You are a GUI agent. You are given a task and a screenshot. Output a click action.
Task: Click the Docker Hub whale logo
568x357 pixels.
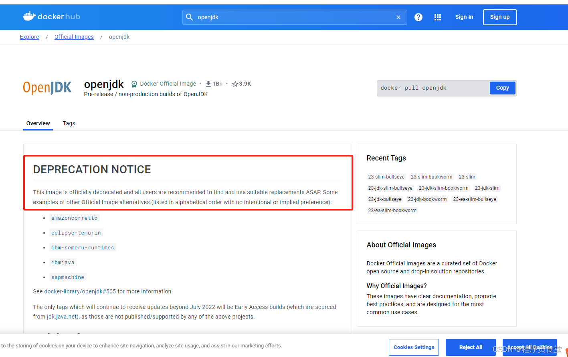click(x=51, y=16)
